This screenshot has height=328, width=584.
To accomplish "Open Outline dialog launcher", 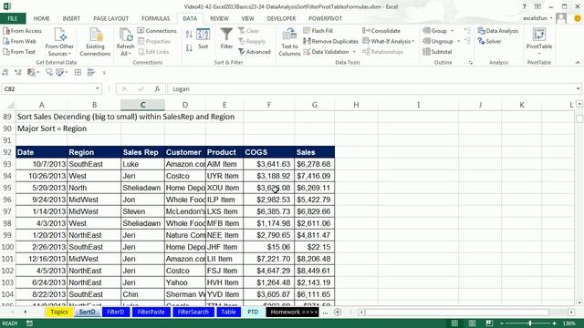I will coord(471,63).
